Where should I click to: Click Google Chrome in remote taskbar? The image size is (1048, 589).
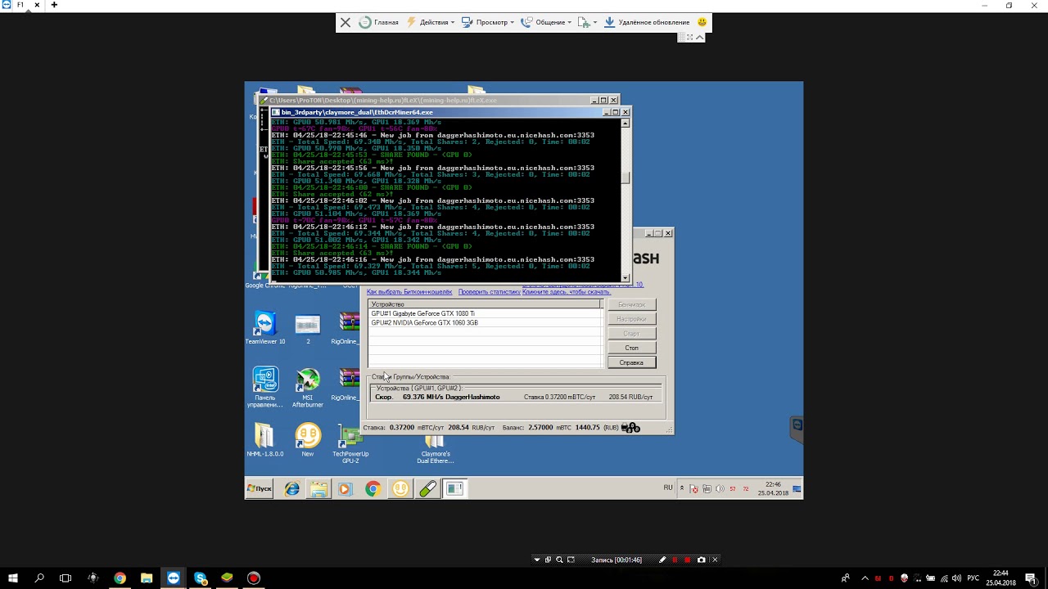[x=373, y=489]
